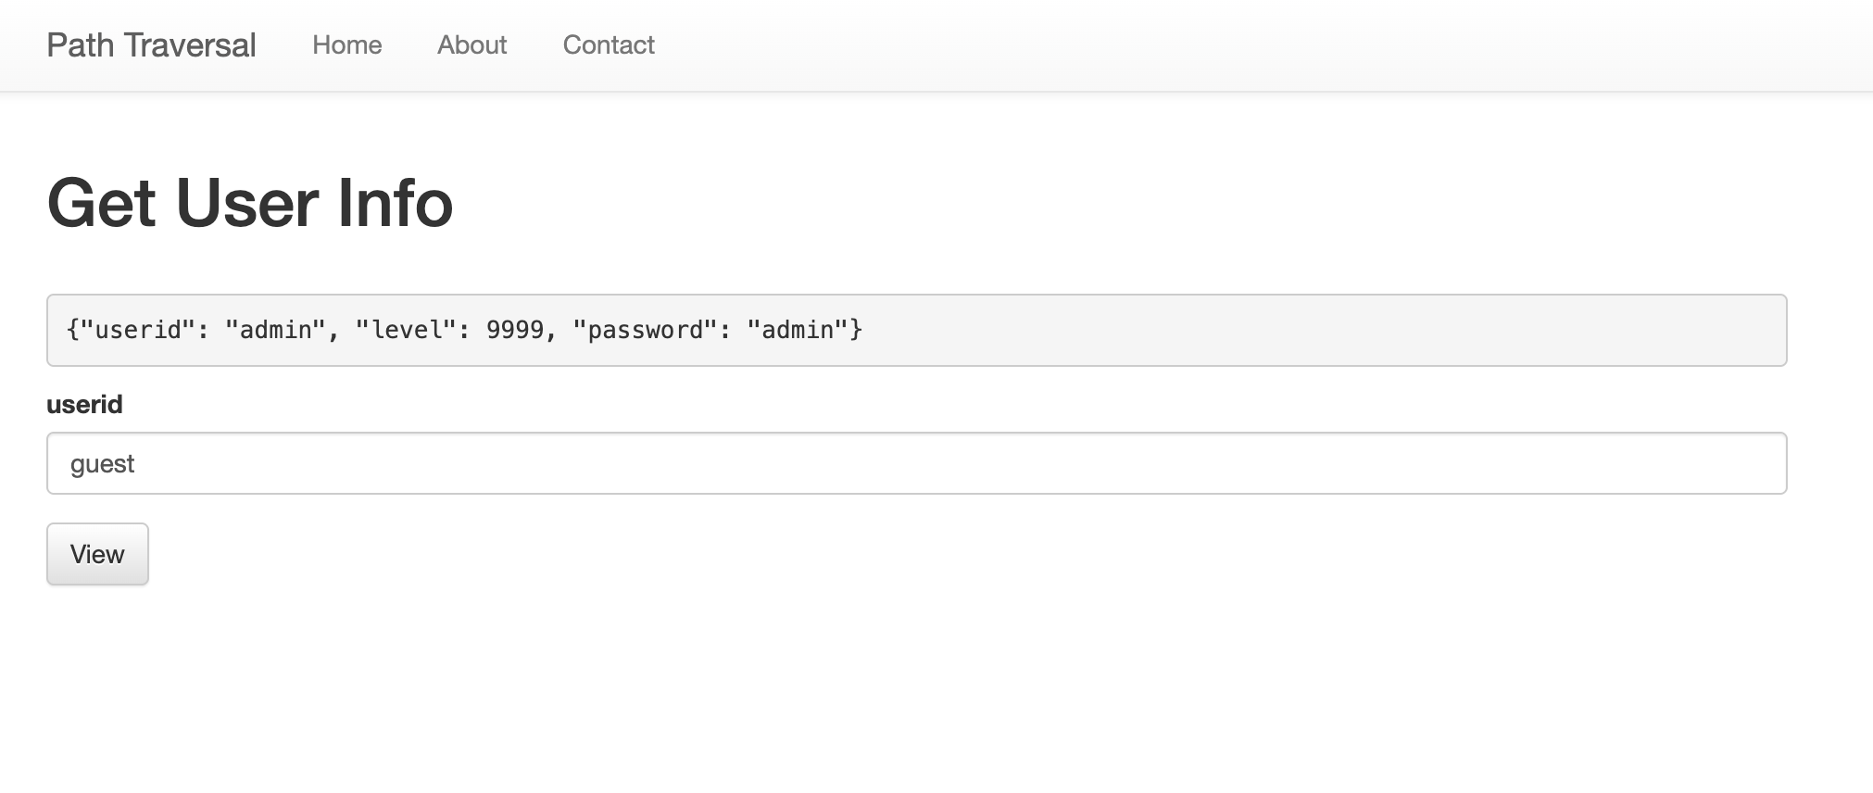Click the 9999 level value

coord(514,331)
